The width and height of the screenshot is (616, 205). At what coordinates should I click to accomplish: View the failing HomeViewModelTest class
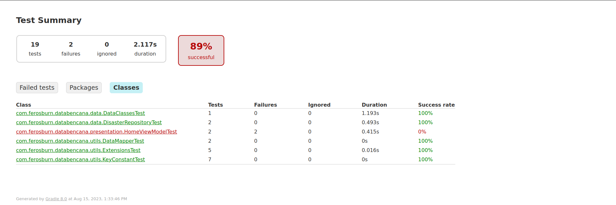point(96,132)
